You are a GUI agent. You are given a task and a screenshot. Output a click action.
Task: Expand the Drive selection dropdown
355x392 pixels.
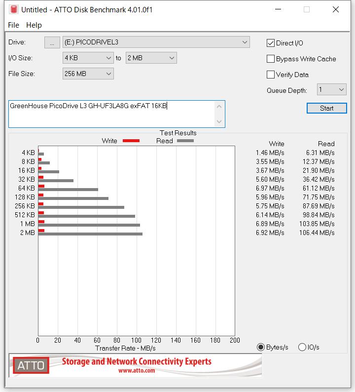[x=156, y=42]
